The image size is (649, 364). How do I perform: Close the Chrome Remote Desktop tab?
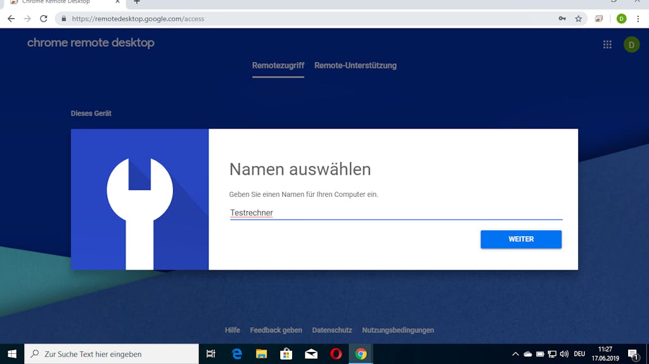[x=117, y=2]
